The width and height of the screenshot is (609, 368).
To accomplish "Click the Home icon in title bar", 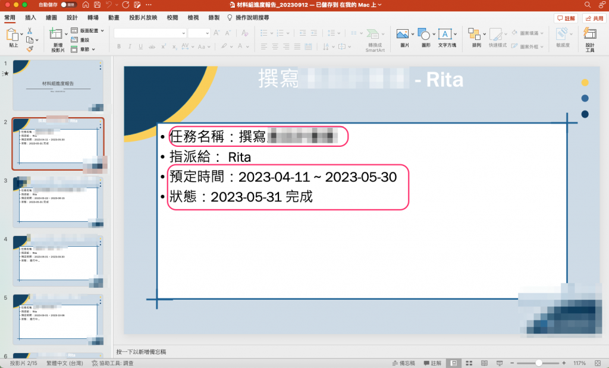I will click(x=86, y=5).
